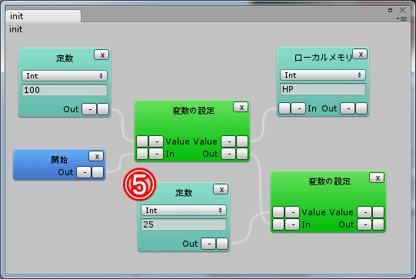Open the panel options menu icon

tap(401, 18)
